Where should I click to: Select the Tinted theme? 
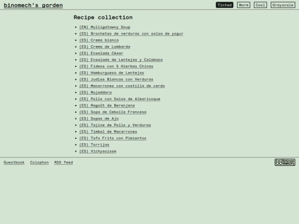(x=224, y=5)
